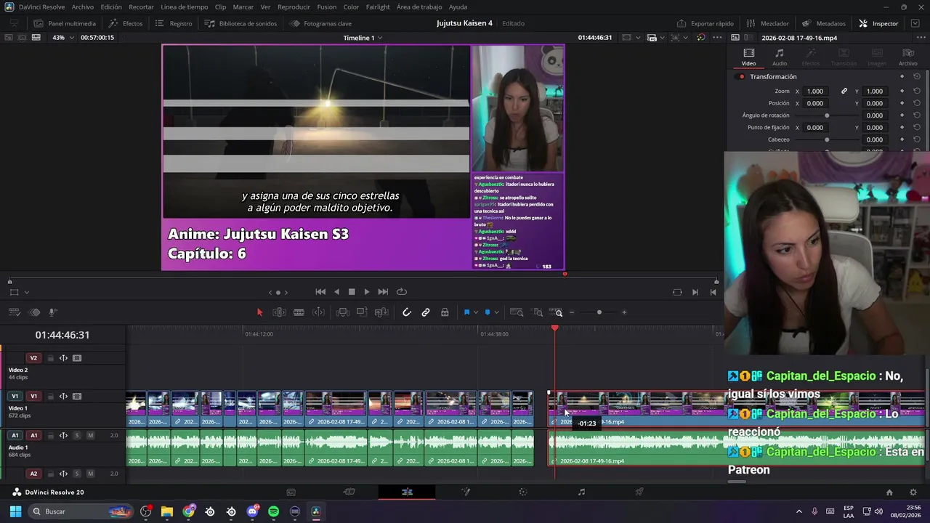Toggle timeline Snapping magnet
Screen dimensions: 930x523
click(x=407, y=312)
